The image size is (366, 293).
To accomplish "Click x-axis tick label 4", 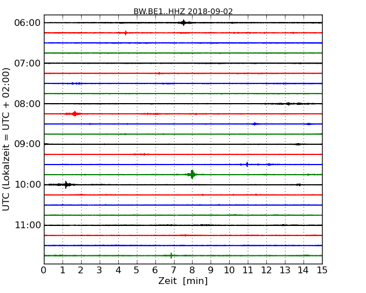I will [x=118, y=270].
